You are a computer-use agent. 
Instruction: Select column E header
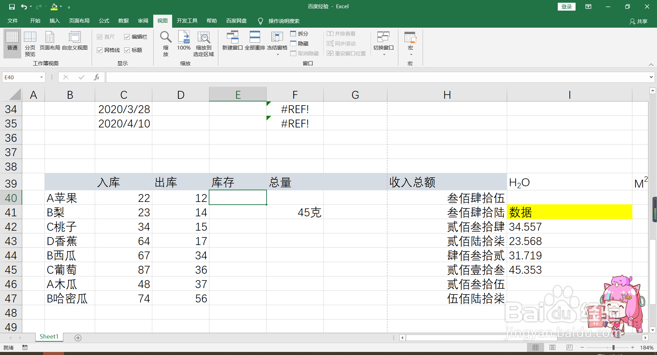(238, 94)
